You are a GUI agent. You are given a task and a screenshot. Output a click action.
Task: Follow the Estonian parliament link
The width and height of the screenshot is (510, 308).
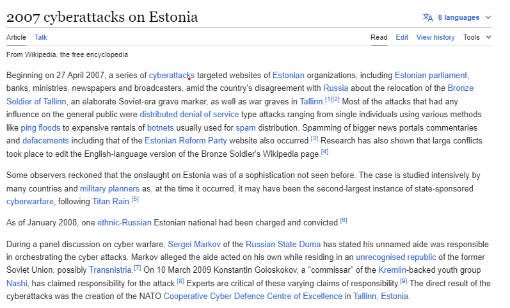431,76
